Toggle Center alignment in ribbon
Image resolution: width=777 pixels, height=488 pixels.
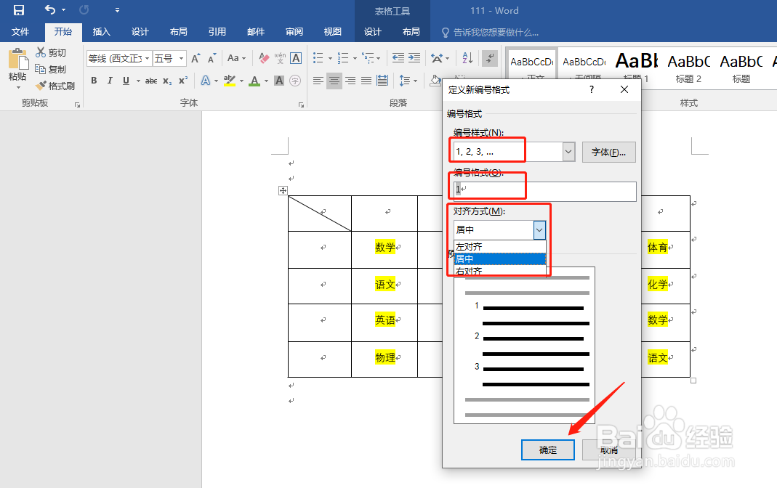coord(334,80)
